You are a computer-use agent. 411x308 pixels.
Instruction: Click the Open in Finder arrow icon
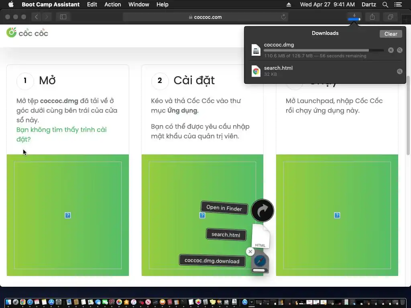(x=262, y=211)
